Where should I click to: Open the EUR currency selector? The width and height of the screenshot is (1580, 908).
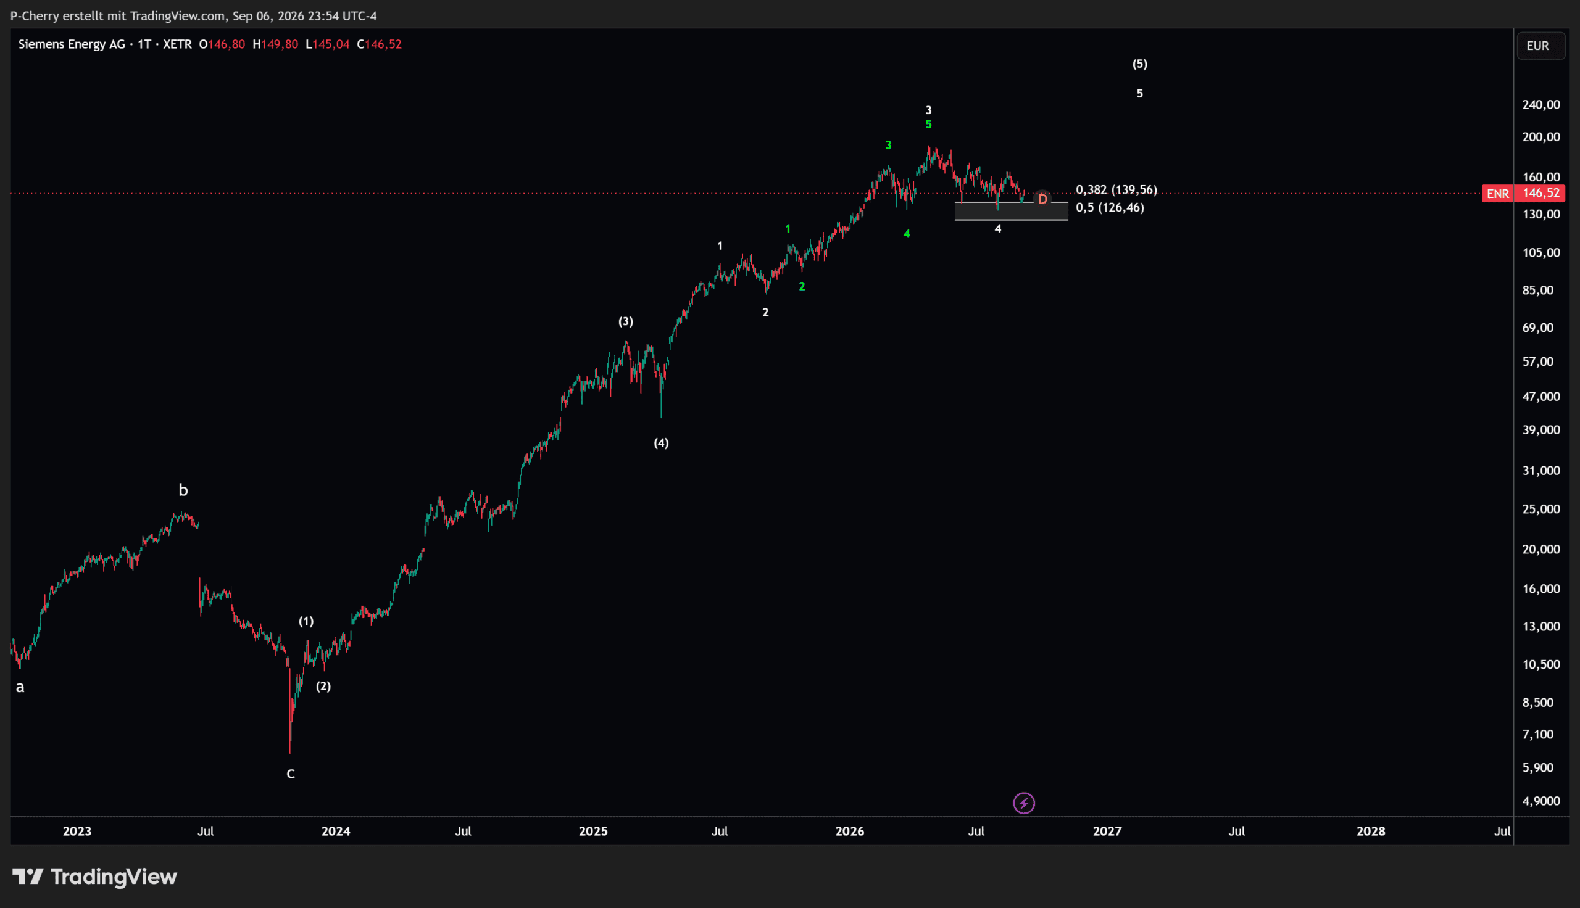click(1537, 46)
